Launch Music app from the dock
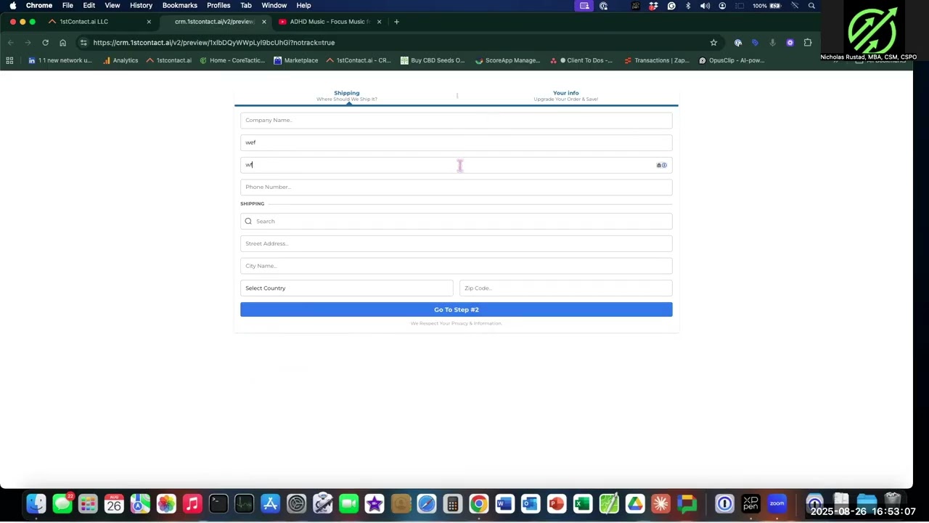The image size is (929, 523). 192,503
